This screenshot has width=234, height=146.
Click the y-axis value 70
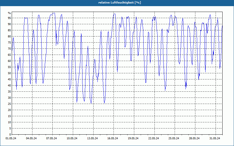point(9,49)
